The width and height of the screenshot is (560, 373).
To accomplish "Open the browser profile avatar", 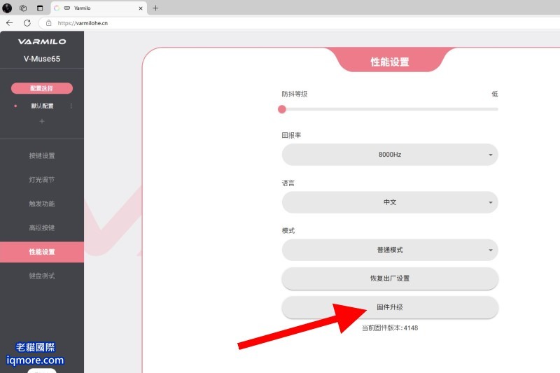I will (x=7, y=8).
